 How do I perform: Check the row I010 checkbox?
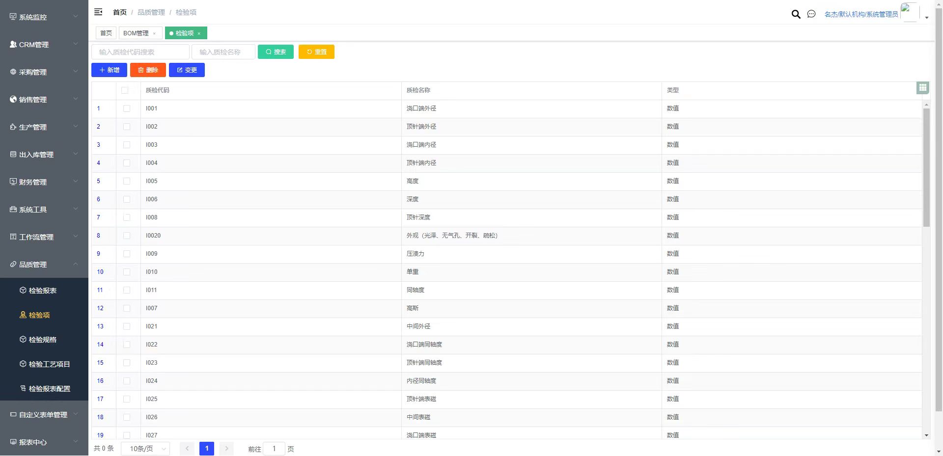(127, 272)
